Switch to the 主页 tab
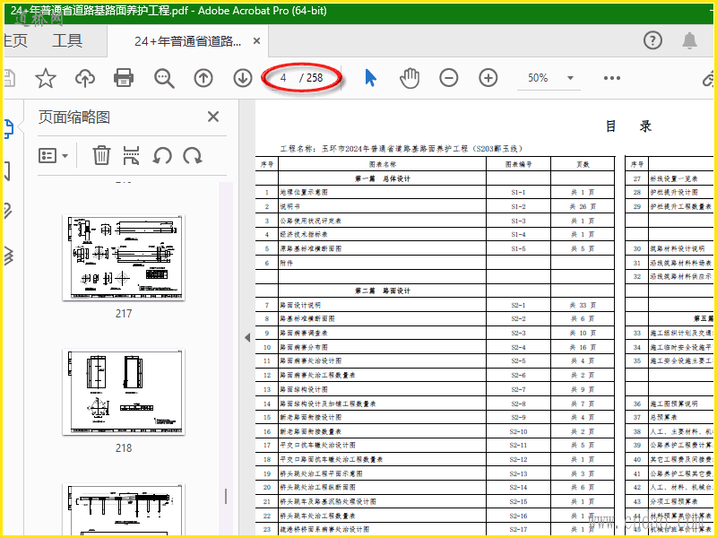717x538 pixels. tap(15, 40)
